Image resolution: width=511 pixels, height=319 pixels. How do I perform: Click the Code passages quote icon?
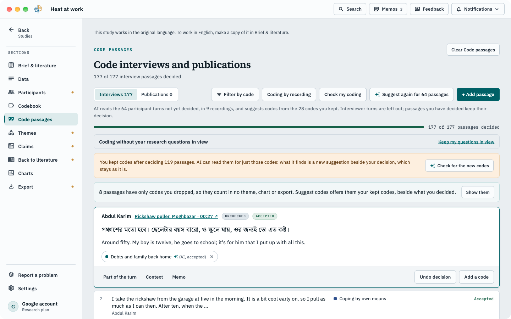[x=11, y=119]
